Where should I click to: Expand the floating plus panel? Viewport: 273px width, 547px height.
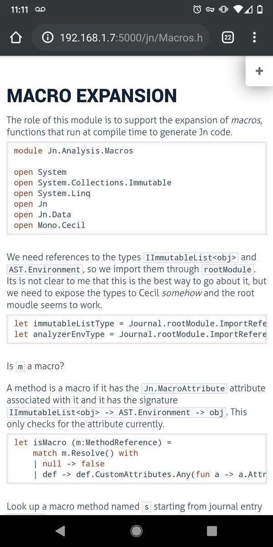click(259, 71)
